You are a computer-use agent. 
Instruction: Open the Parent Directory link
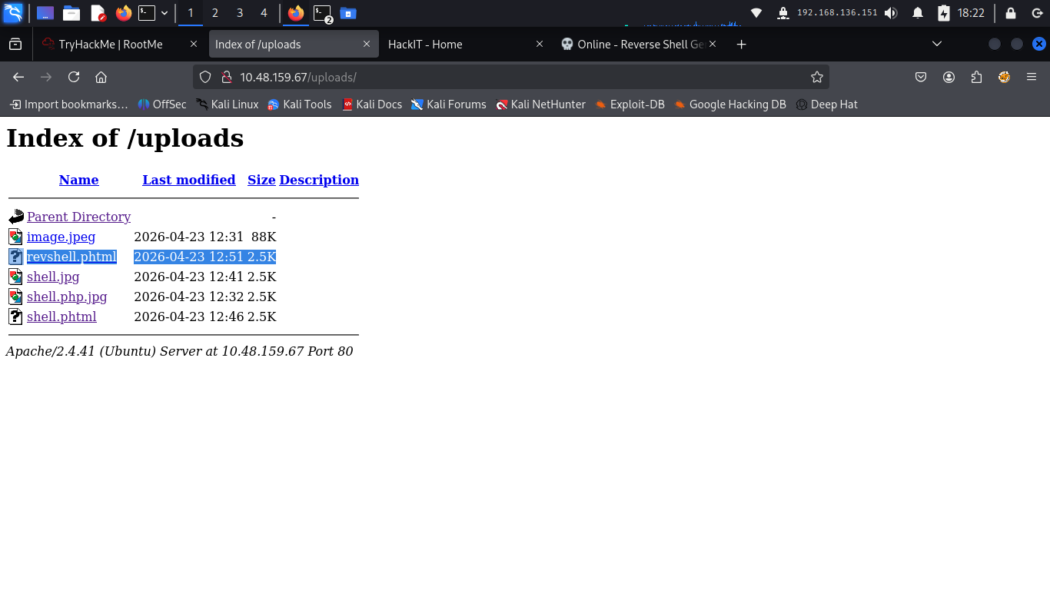click(78, 217)
